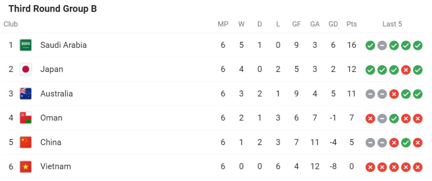Click the Vietnam flag icon
432x181 pixels.
point(26,167)
